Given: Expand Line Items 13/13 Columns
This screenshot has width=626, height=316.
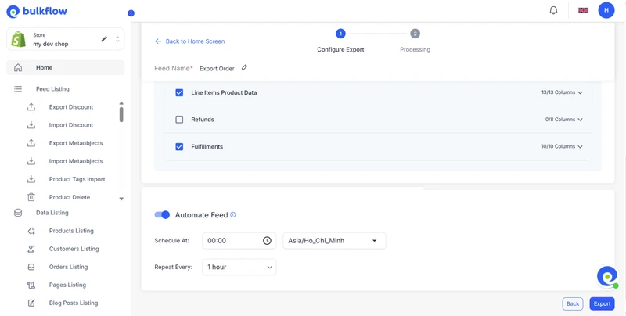Looking at the screenshot, I should [x=562, y=92].
